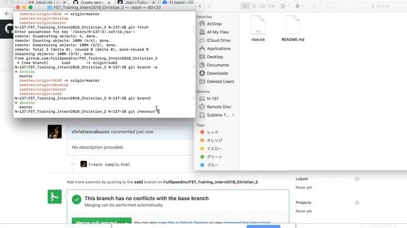Viewport: 407px width, 228px height.
Task: Click browser back arrow
Action: coord(7,13)
